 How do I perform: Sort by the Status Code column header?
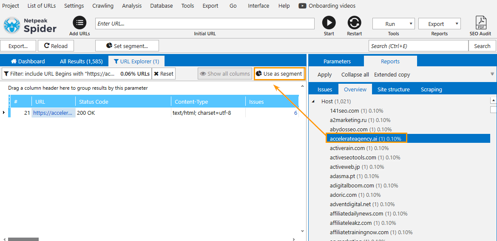(123, 102)
